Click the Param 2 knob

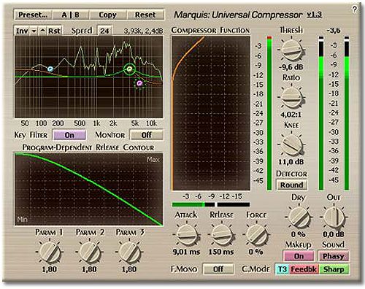(89, 252)
